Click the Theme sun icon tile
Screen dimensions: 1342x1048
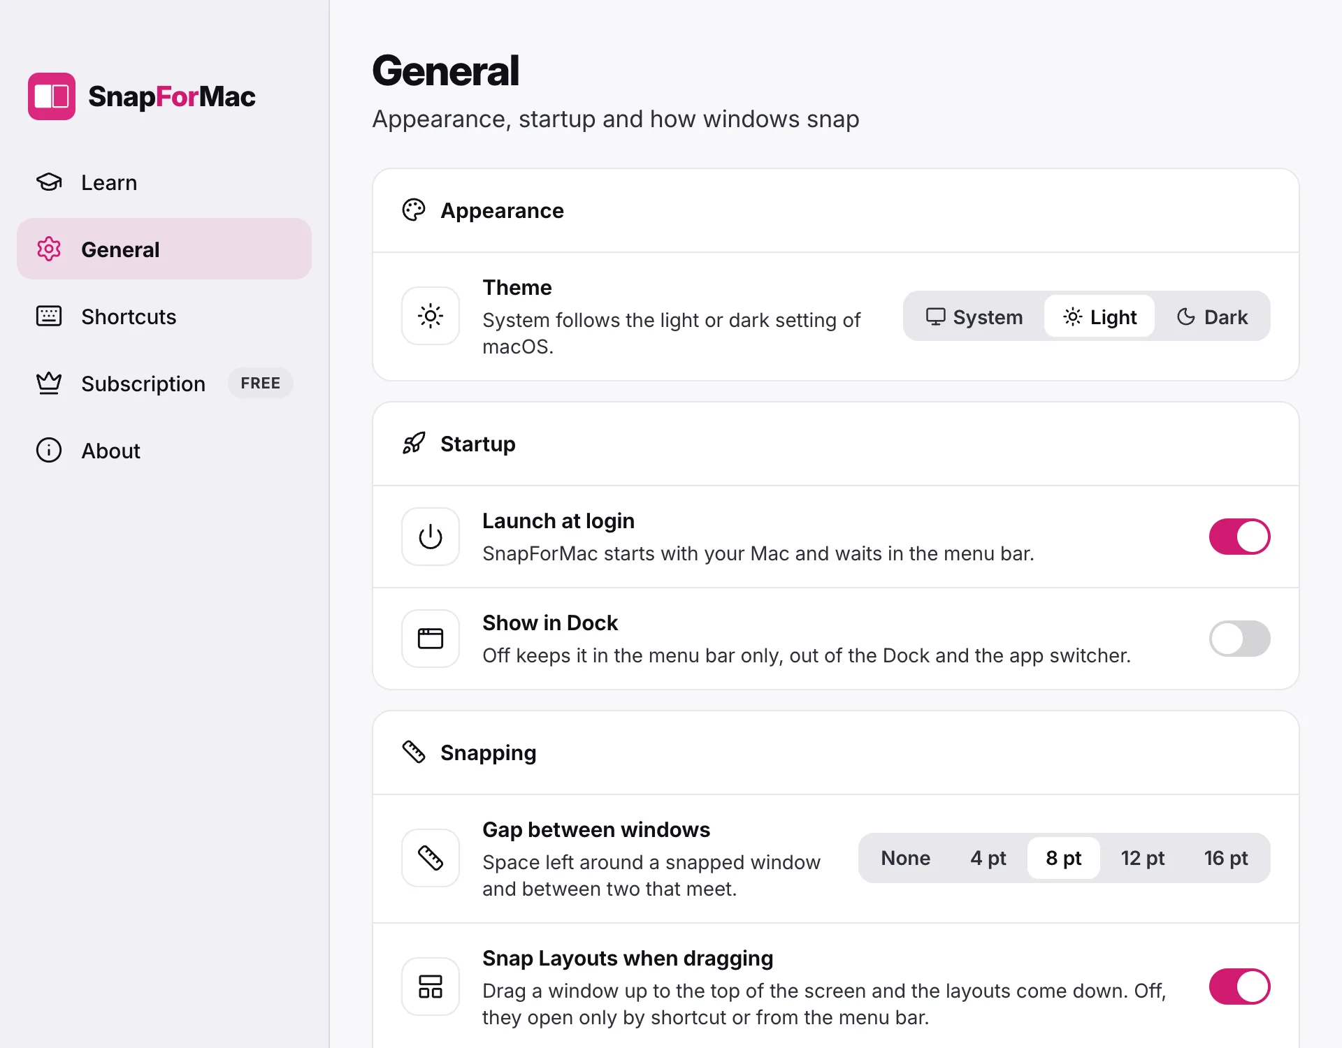tap(431, 316)
